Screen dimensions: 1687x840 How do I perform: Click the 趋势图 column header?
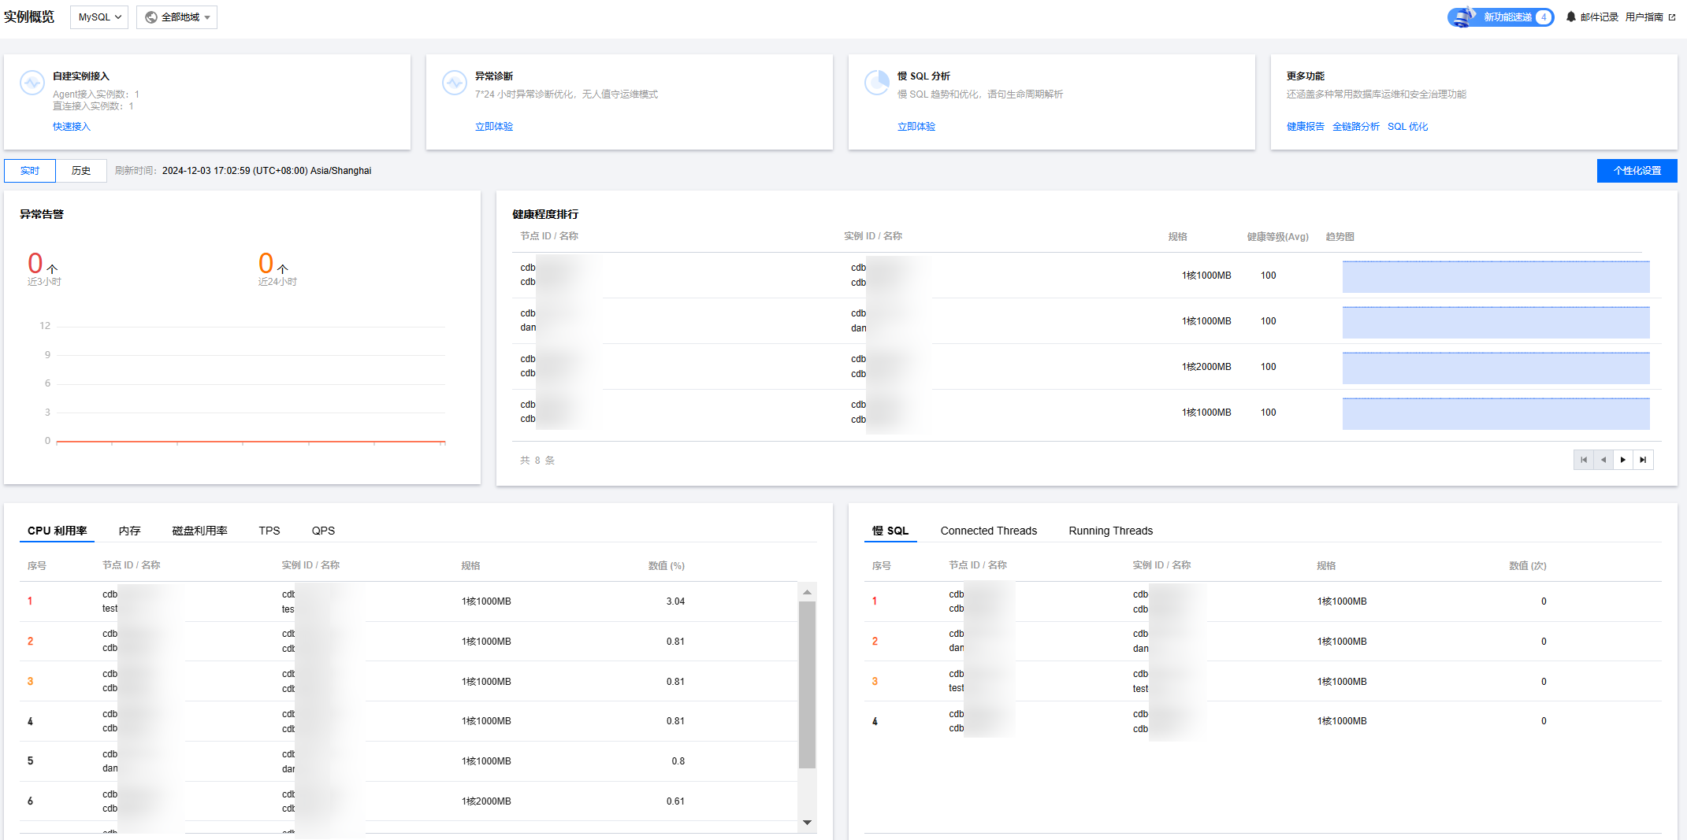pos(1340,237)
